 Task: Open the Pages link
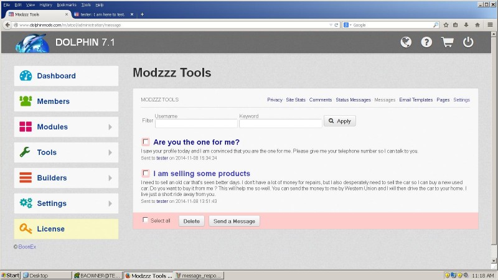point(443,100)
